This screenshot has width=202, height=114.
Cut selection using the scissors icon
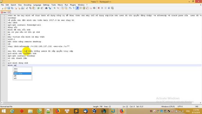27,8
